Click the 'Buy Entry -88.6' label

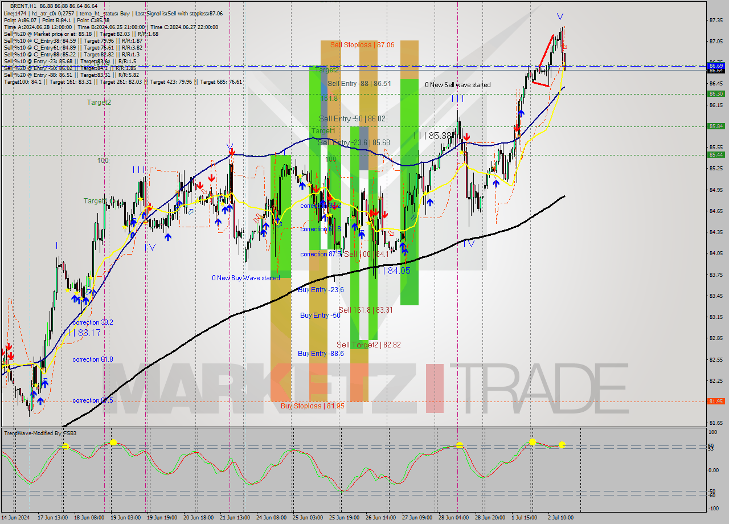click(321, 354)
